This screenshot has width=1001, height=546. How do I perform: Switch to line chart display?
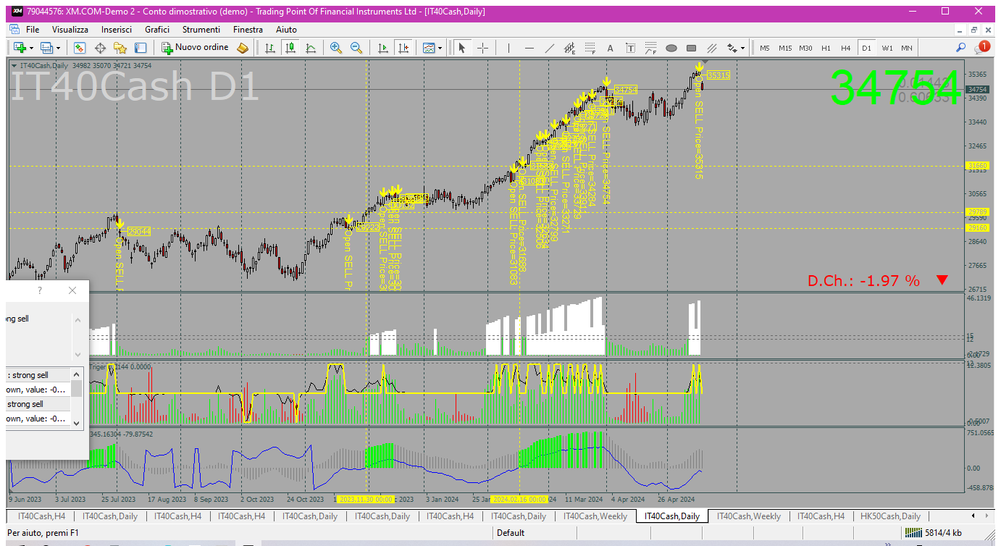[311, 48]
